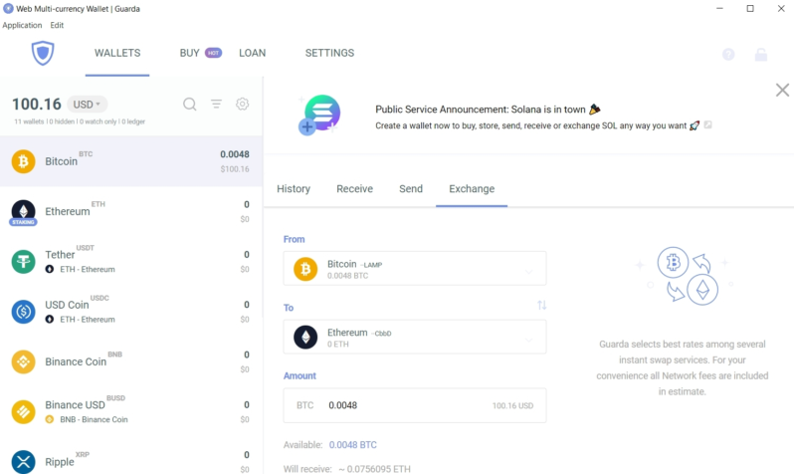Open the wallet list filter icon
794x474 pixels.
[216, 104]
